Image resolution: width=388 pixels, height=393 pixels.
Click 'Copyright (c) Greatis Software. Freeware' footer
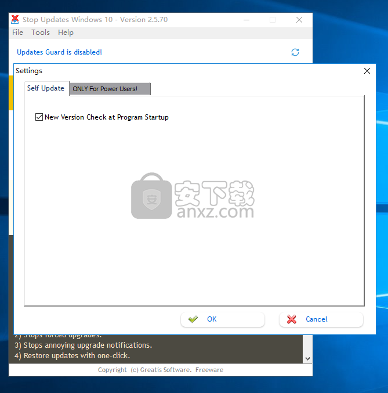tap(161, 370)
